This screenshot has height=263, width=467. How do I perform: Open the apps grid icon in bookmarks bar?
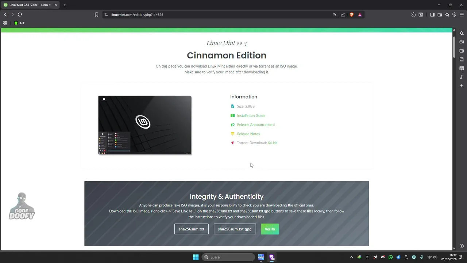click(x=5, y=23)
